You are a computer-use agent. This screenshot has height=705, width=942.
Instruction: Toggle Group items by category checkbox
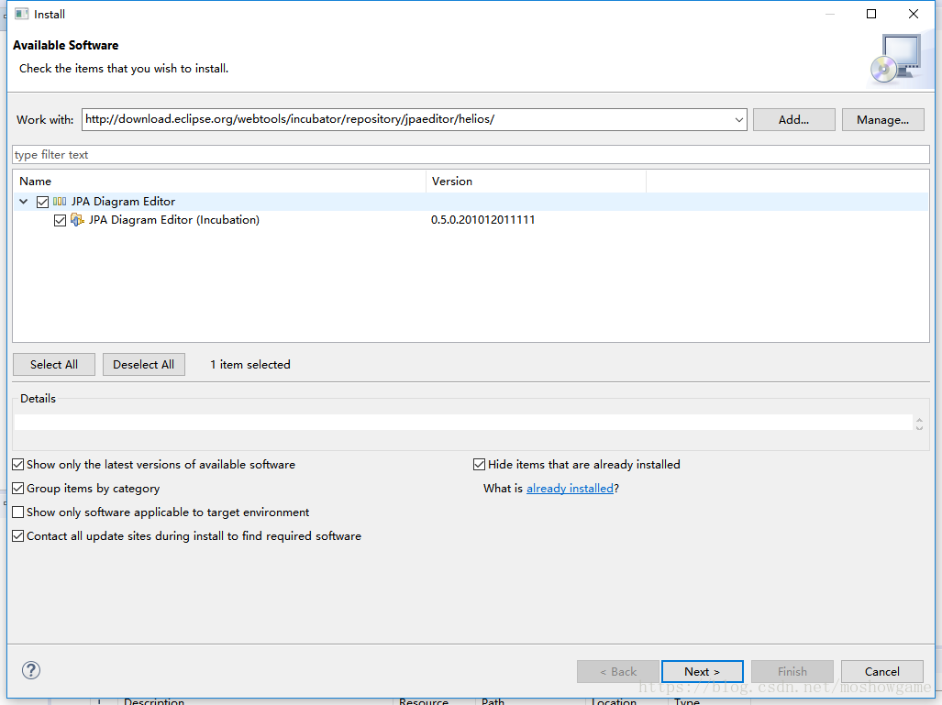coord(18,489)
